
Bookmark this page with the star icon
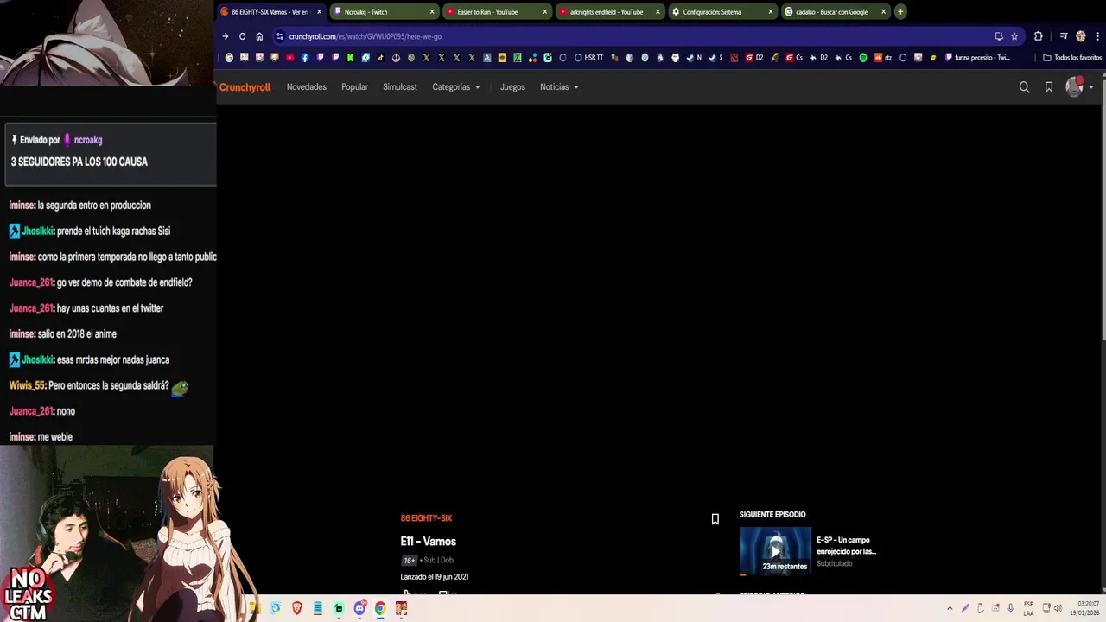tap(1014, 36)
